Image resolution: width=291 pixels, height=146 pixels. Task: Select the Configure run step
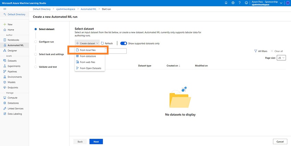46,42
